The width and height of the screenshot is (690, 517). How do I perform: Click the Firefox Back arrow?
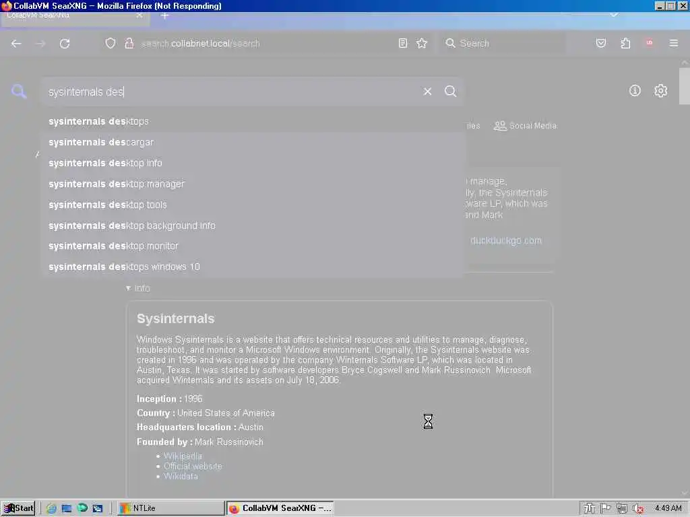pyautogui.click(x=16, y=44)
